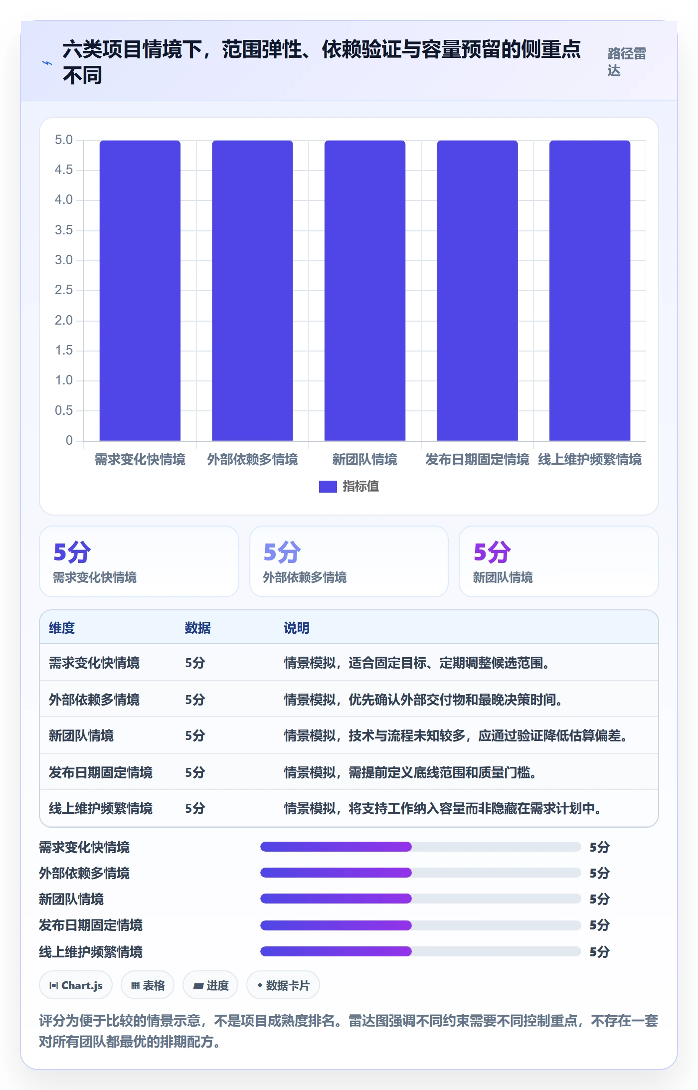Click the 5分 cell in the 新团队情境 table row

[x=195, y=735]
